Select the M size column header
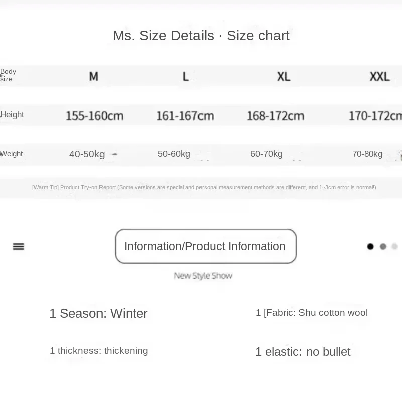 [x=94, y=76]
